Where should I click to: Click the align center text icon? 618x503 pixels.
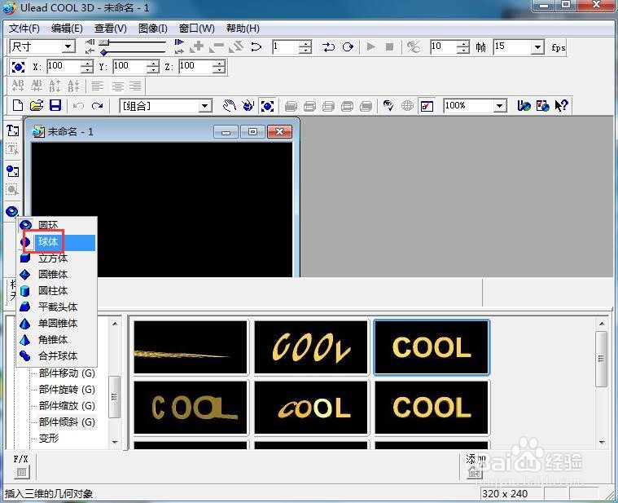pyautogui.click(x=117, y=86)
